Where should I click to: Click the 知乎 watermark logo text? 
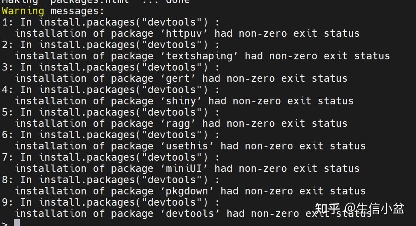tap(328, 209)
